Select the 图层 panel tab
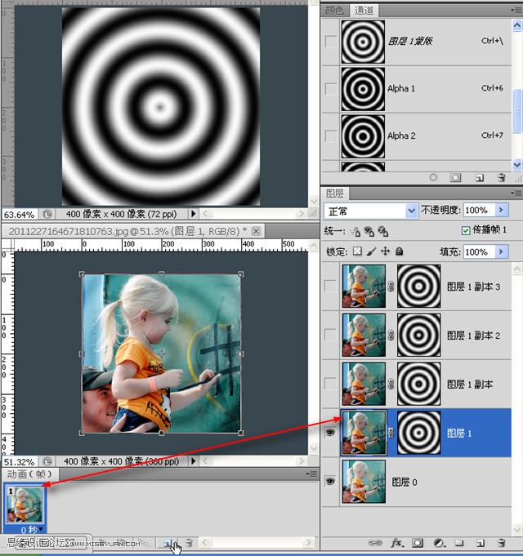The width and height of the screenshot is (523, 556). click(x=335, y=193)
